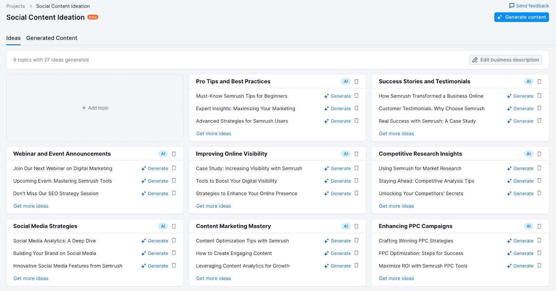This screenshot has width=556, height=291.
Task: Trash the Content Marketing Mastery topic
Action: [356, 226]
